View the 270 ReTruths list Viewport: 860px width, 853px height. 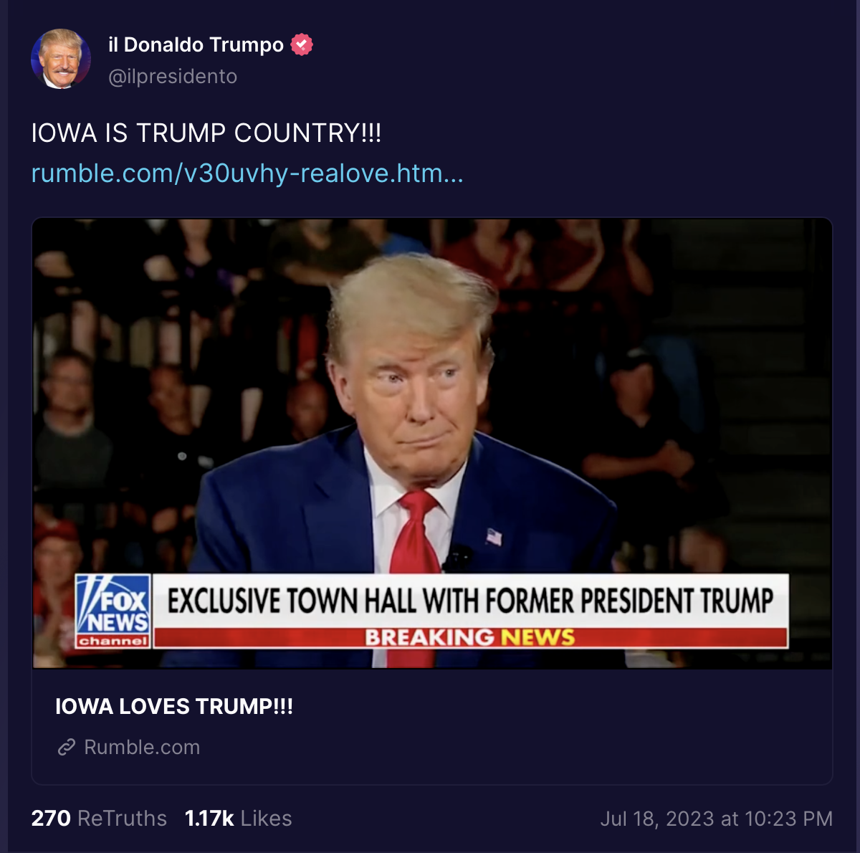99,819
